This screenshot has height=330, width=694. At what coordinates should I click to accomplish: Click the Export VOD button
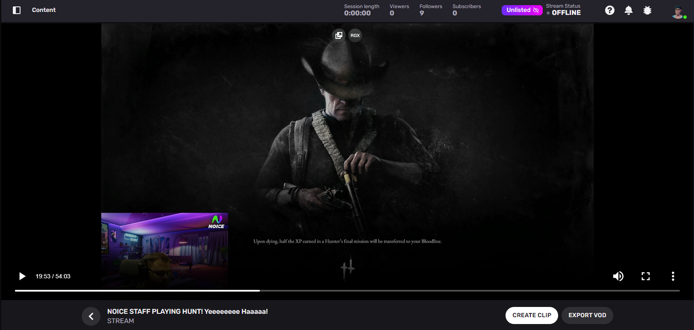(587, 315)
